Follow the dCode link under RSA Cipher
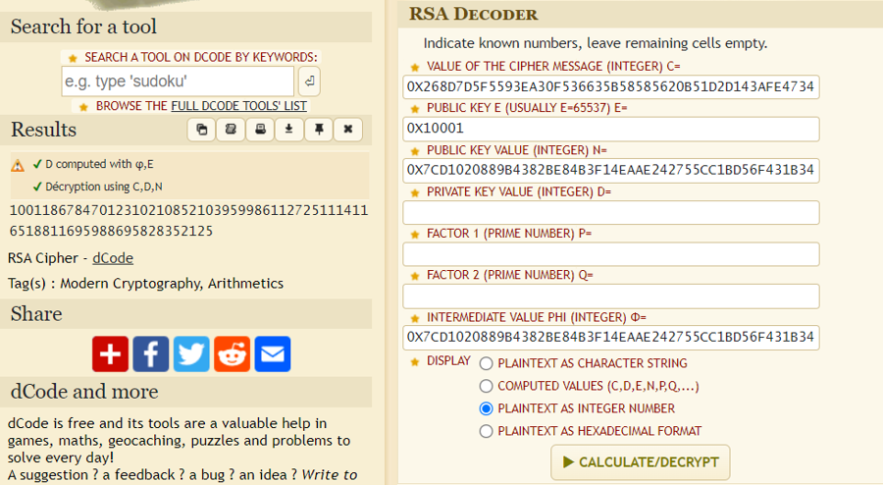883x485 pixels. click(x=113, y=258)
